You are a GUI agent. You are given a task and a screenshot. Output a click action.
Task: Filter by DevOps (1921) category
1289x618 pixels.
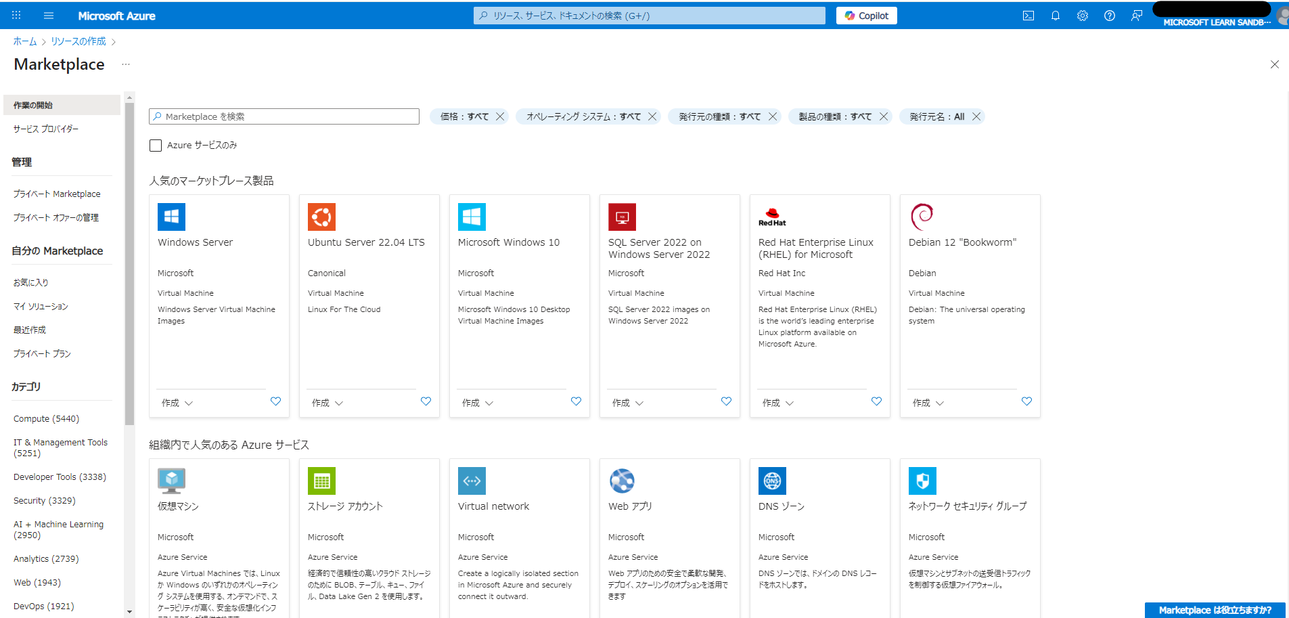tap(43, 606)
